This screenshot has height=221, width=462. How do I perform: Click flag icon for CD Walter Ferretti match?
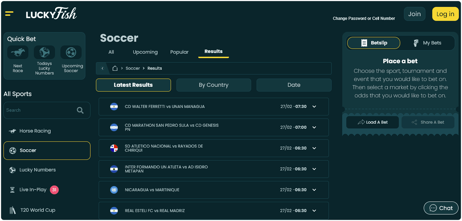(114, 107)
